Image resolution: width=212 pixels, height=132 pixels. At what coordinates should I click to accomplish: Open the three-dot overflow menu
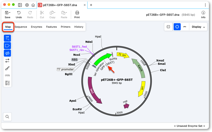click(x=205, y=5)
